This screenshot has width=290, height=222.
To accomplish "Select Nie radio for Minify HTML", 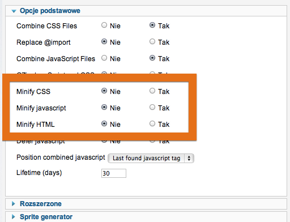I will pyautogui.click(x=104, y=123).
